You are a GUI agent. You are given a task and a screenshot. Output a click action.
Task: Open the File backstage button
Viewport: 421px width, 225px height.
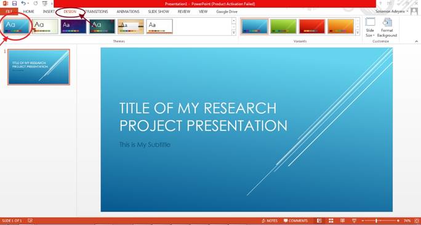pyautogui.click(x=9, y=12)
